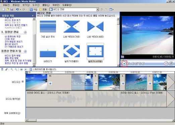Click the Undo arrow icon
Screen dimensions: 175x125
[x=17, y=9]
